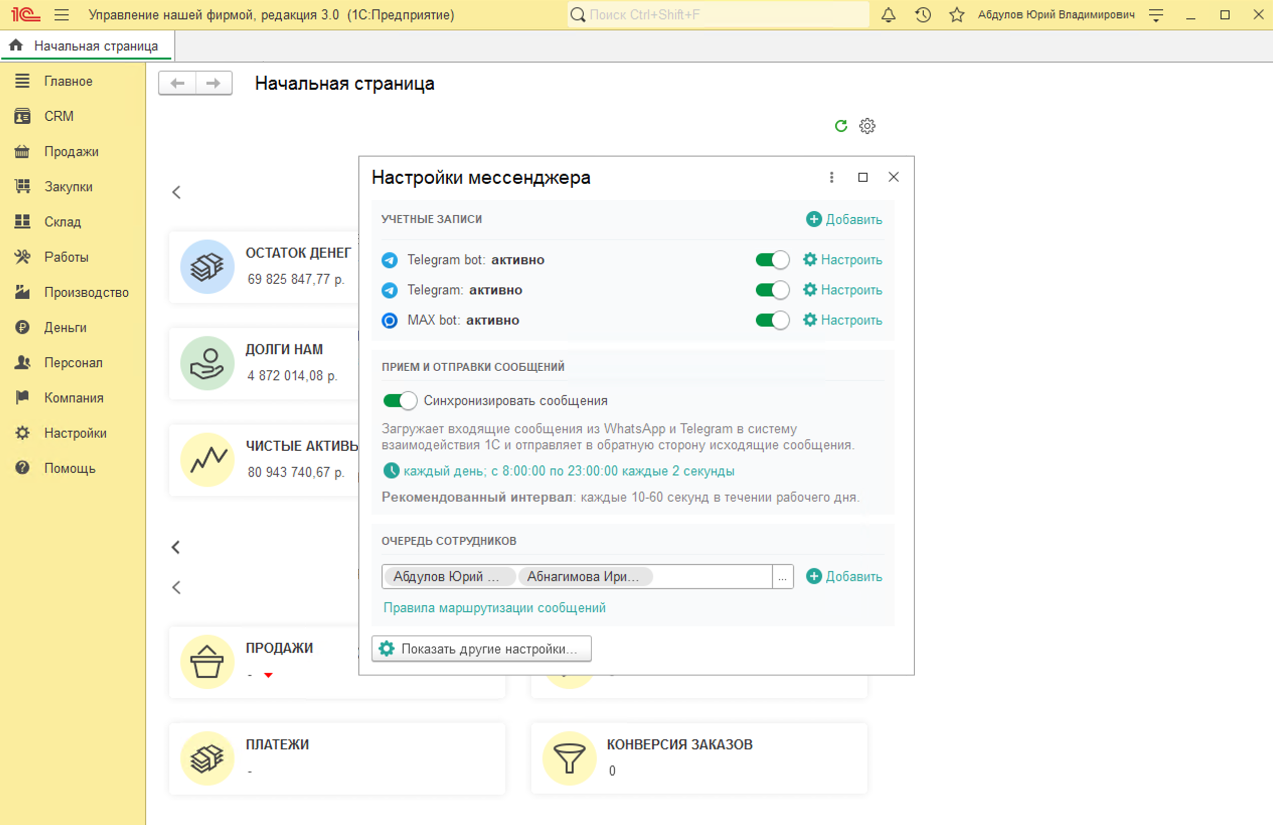This screenshot has width=1273, height=825.
Task: Disable the Telegram bot account
Action: 771,260
